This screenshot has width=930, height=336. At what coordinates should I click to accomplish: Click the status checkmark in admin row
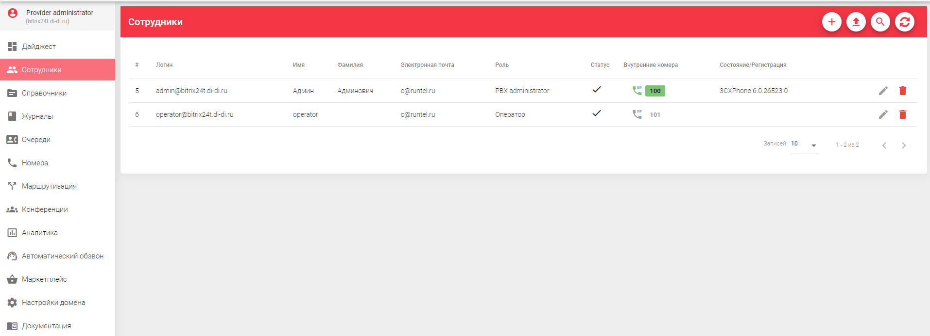597,90
